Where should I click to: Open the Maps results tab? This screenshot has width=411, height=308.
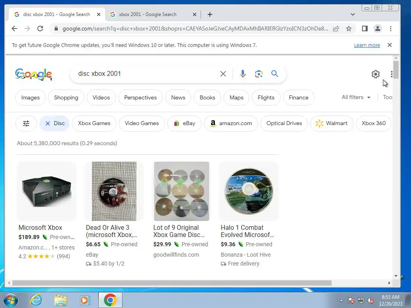(236, 97)
